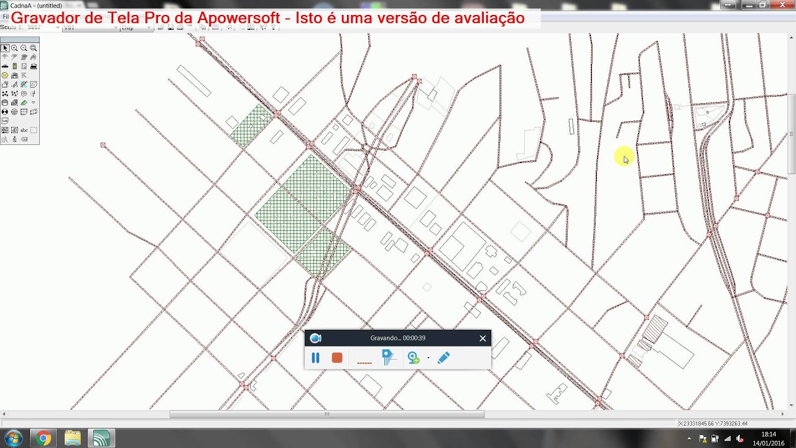
Task: Click the vertical scrollbar thumb
Action: (792, 133)
